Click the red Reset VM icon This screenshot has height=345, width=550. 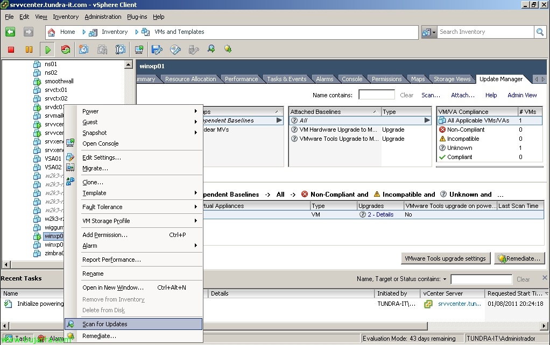pyautogui.click(x=66, y=49)
